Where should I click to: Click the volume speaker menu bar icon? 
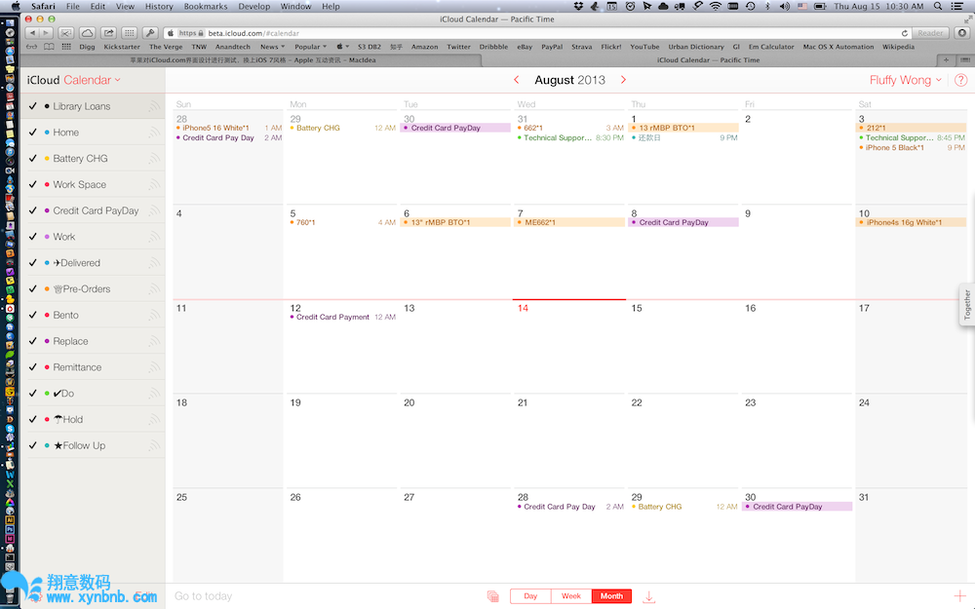point(785,6)
